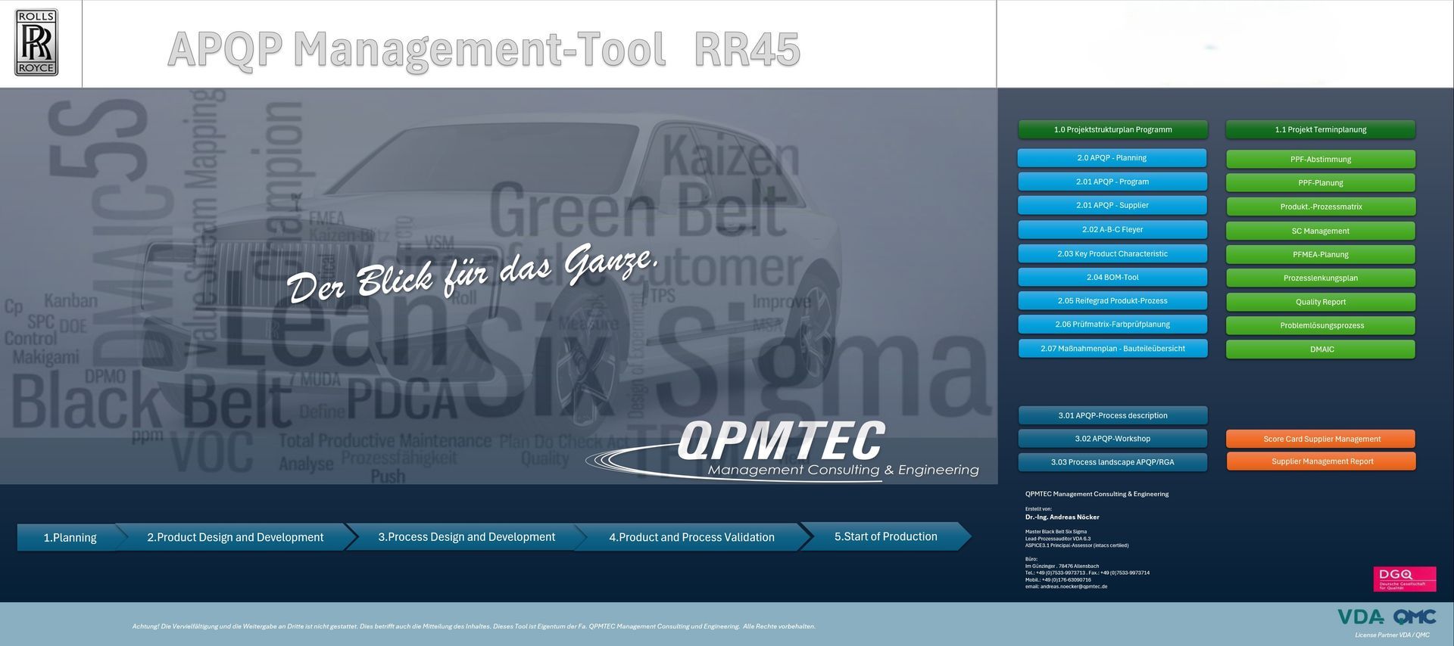This screenshot has width=1454, height=646.
Task: Click the 'Lead-Prozessauditor VDA 6.3' line
Action: (x=1058, y=539)
